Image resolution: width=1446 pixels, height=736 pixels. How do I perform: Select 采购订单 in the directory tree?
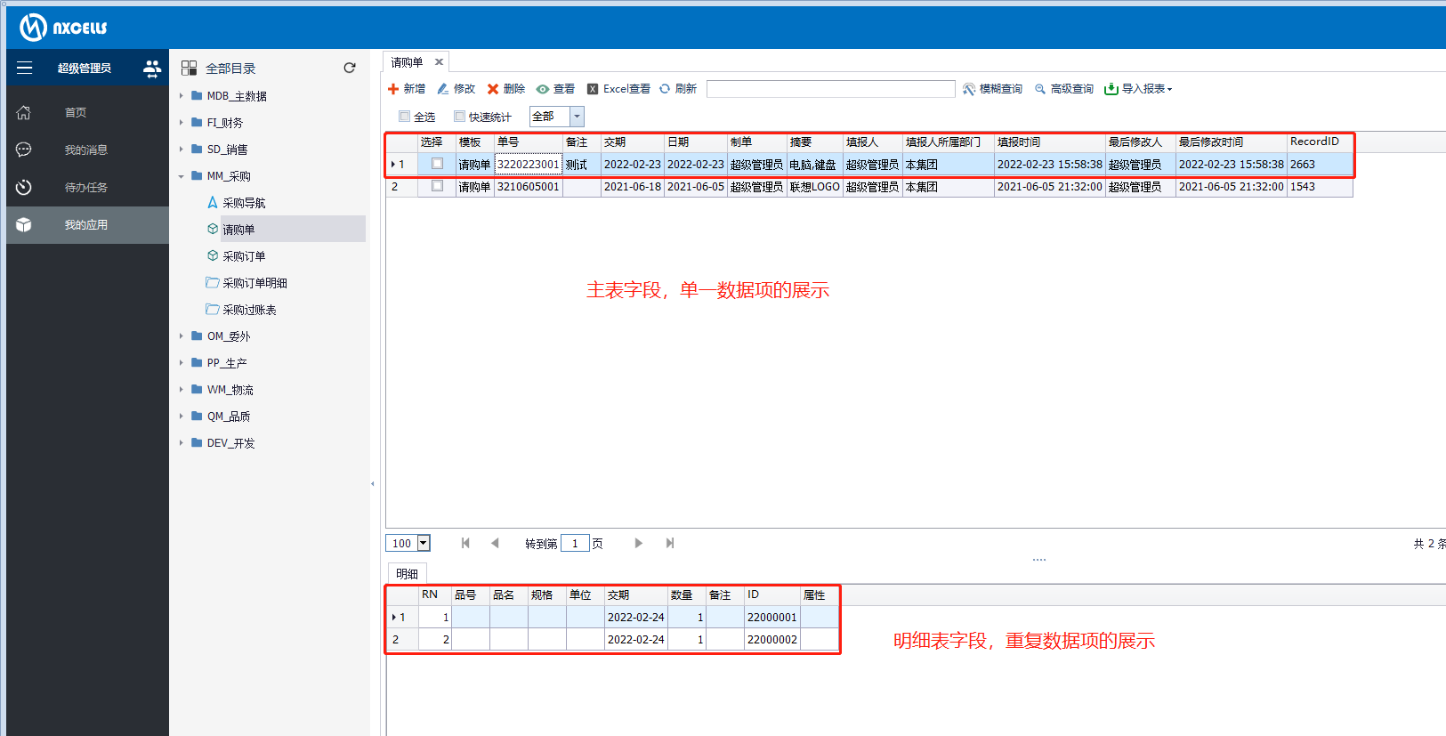coord(244,256)
